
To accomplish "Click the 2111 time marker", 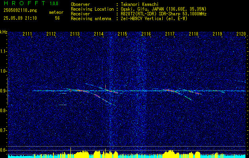I will coord(27,34).
